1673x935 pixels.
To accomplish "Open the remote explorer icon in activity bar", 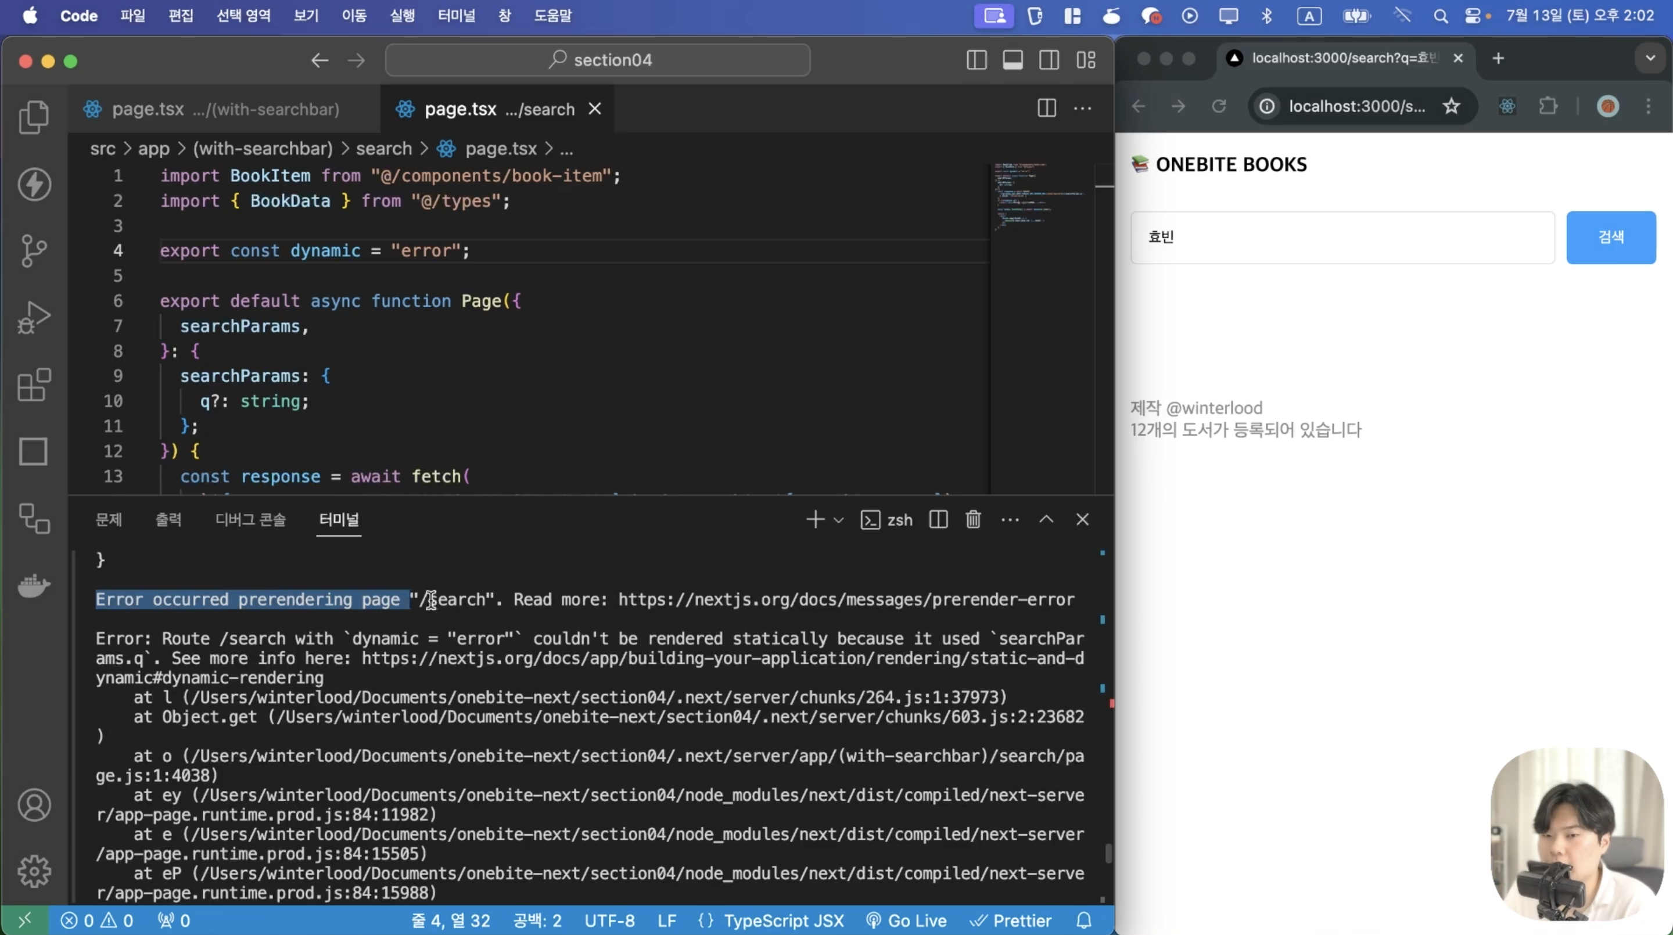I will [x=34, y=518].
